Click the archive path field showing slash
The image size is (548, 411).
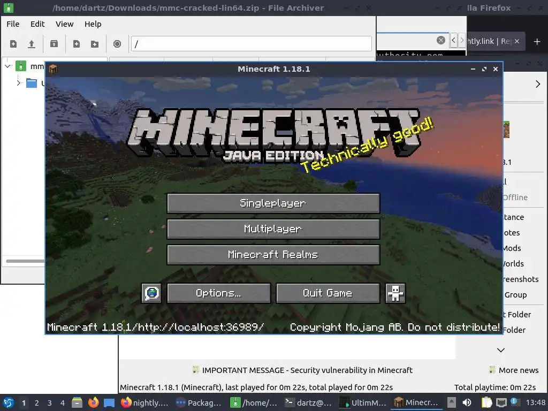(x=252, y=44)
